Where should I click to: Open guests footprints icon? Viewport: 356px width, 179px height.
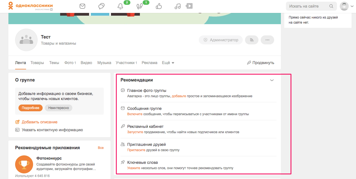point(139,6)
